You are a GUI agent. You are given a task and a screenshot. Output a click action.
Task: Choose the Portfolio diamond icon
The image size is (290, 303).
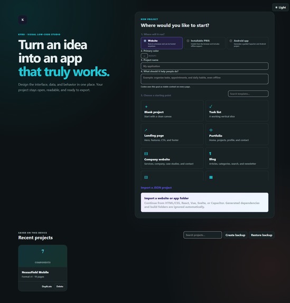211,130
